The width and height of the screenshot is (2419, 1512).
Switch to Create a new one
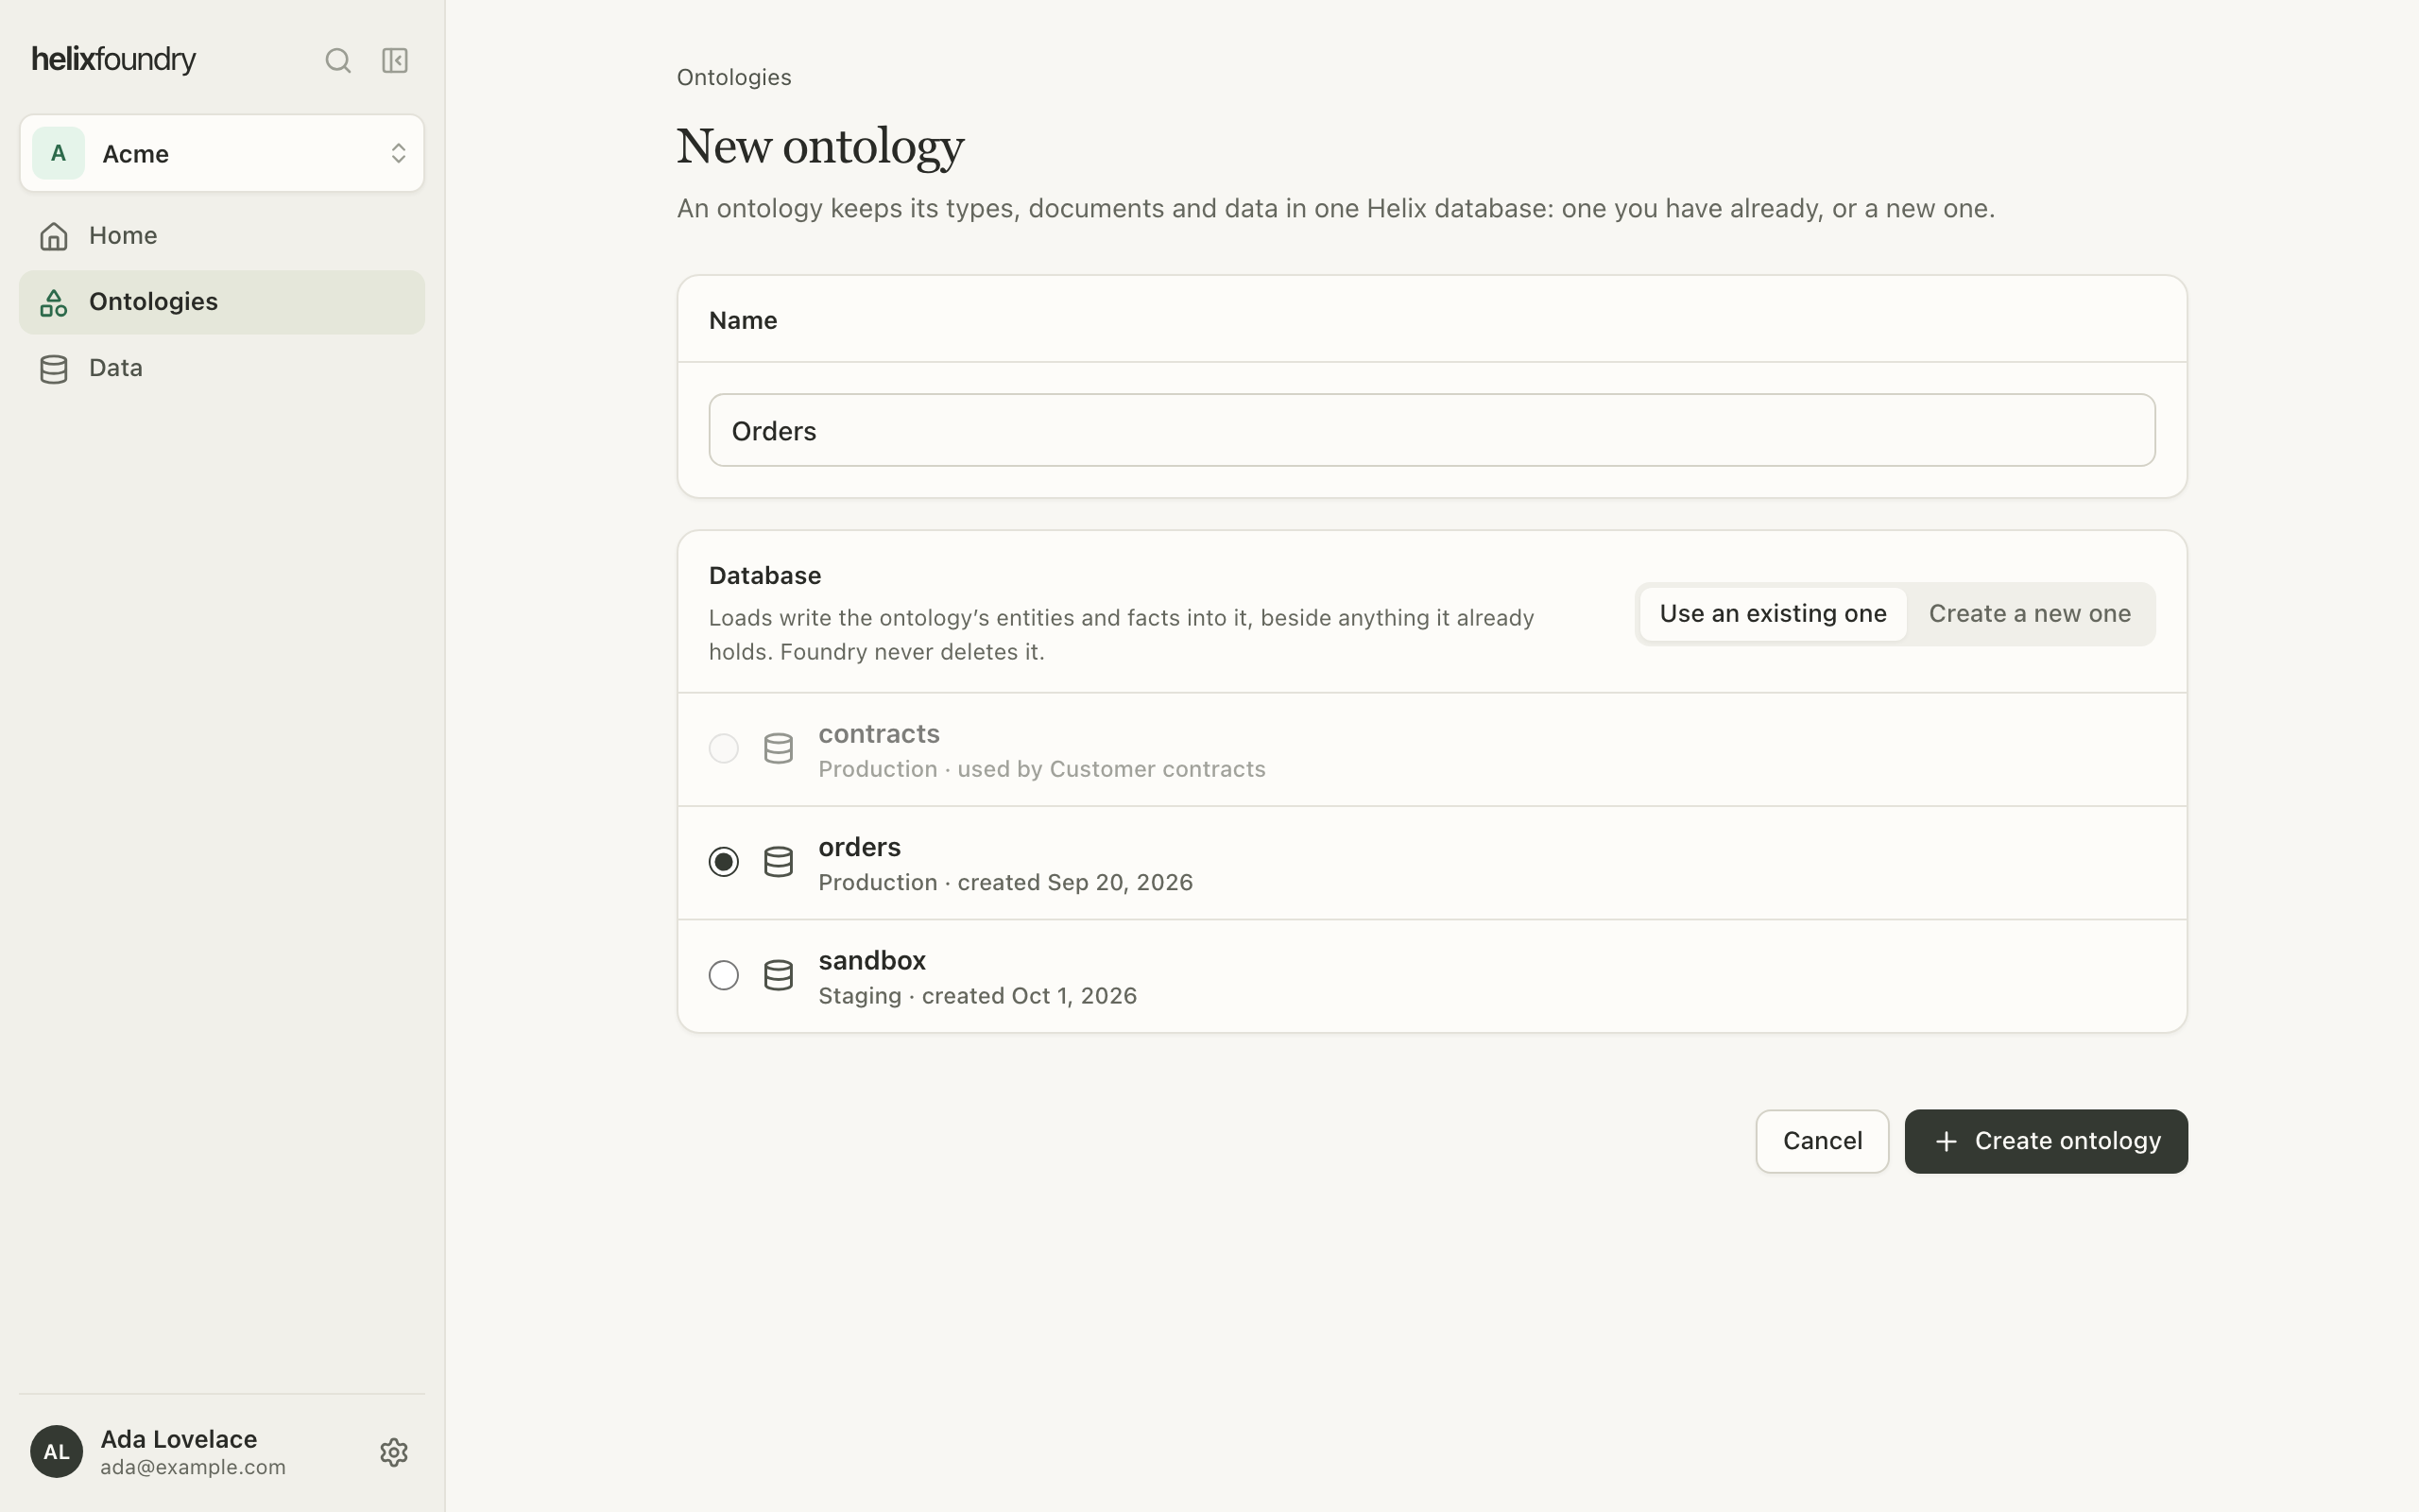coord(2029,614)
